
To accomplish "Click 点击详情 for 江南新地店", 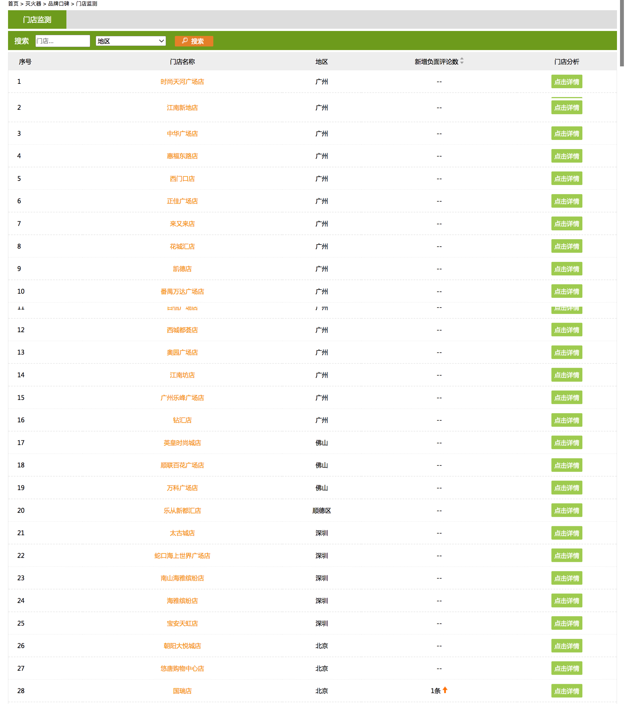I will [566, 108].
